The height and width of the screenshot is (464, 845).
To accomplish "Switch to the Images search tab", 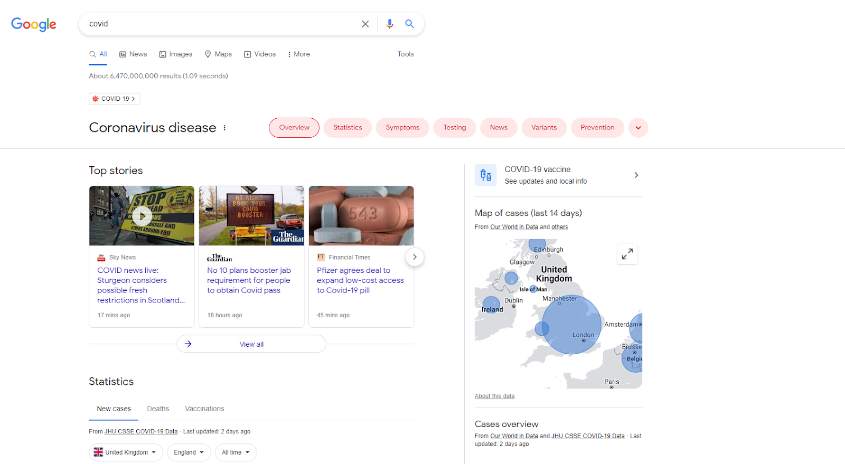I will click(x=176, y=54).
